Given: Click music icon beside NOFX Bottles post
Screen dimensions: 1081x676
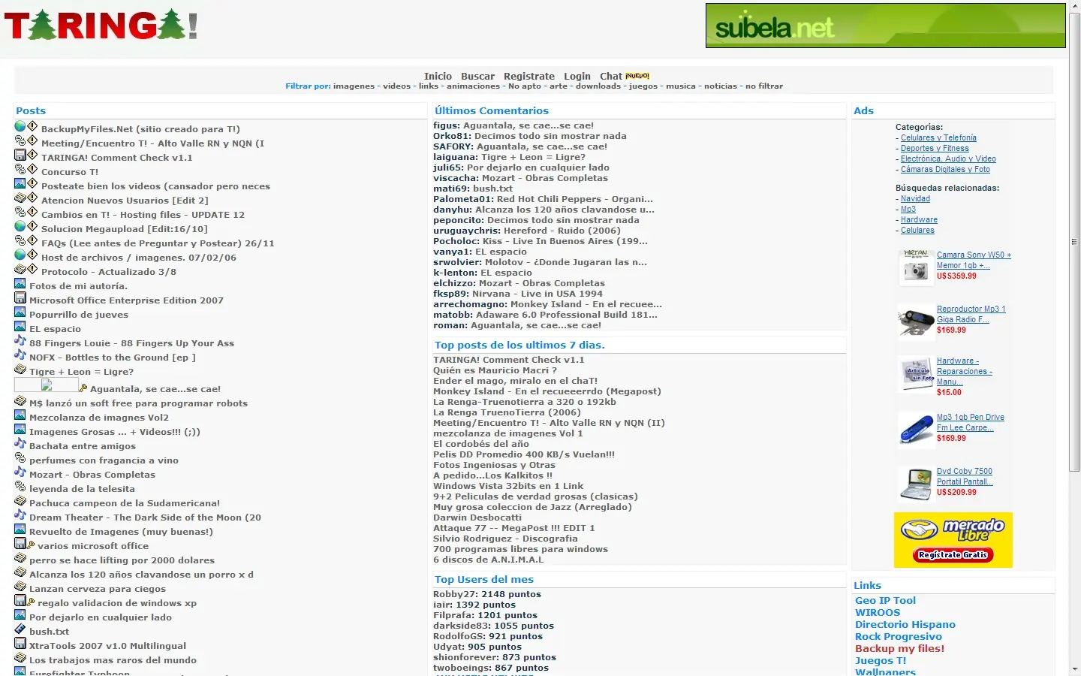Looking at the screenshot, I should pyautogui.click(x=20, y=355).
